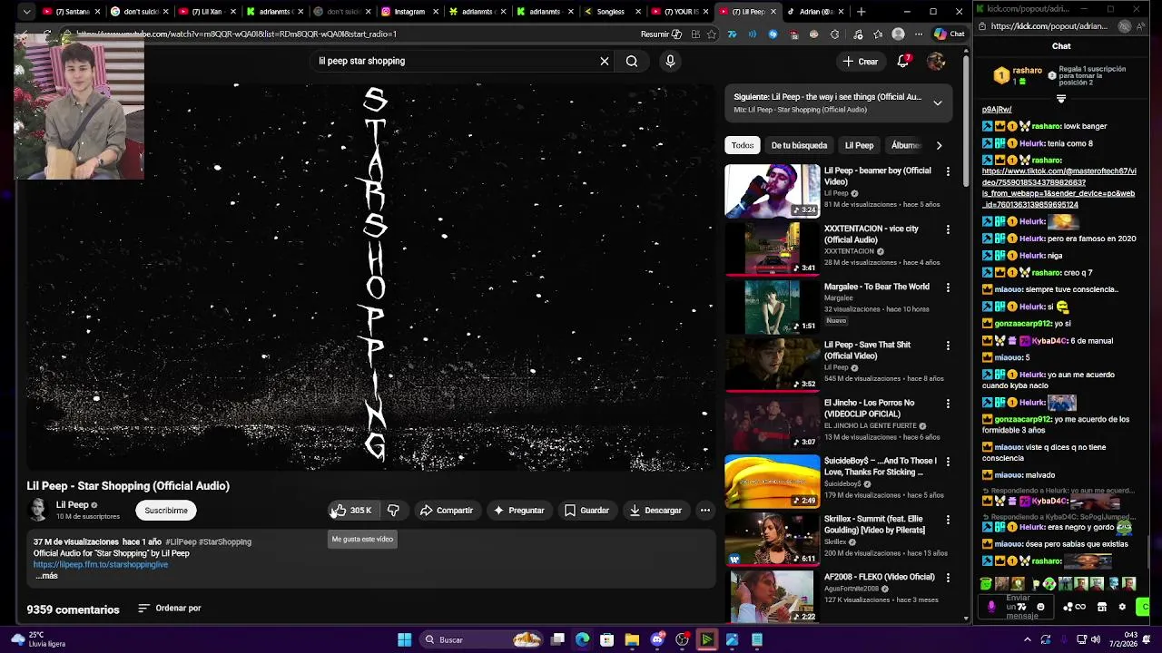Show more filter chips with right arrow

tap(939, 145)
